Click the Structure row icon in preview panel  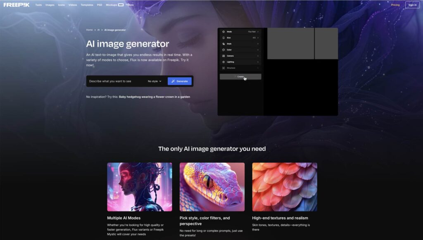coord(223,68)
